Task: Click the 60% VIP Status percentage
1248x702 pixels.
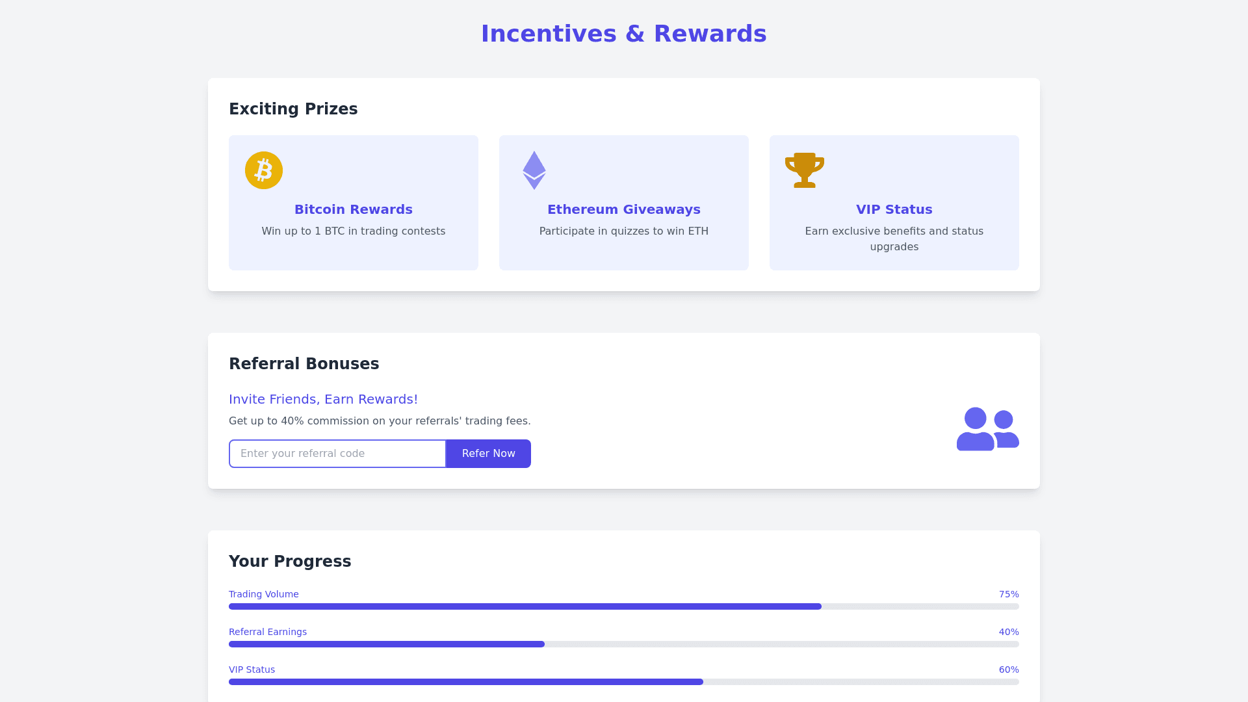Action: [x=1009, y=669]
